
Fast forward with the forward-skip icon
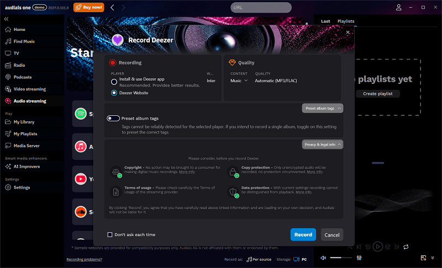[388, 247]
